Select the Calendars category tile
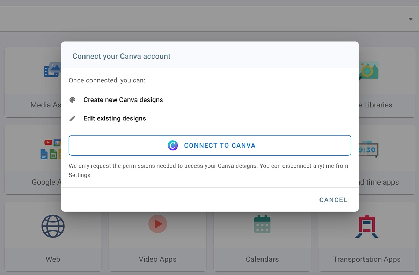This screenshot has height=275, width=419. coord(262,241)
